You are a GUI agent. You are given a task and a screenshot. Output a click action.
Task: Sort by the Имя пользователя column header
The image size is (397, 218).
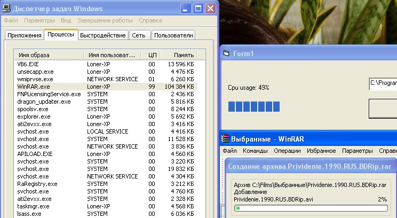112,55
